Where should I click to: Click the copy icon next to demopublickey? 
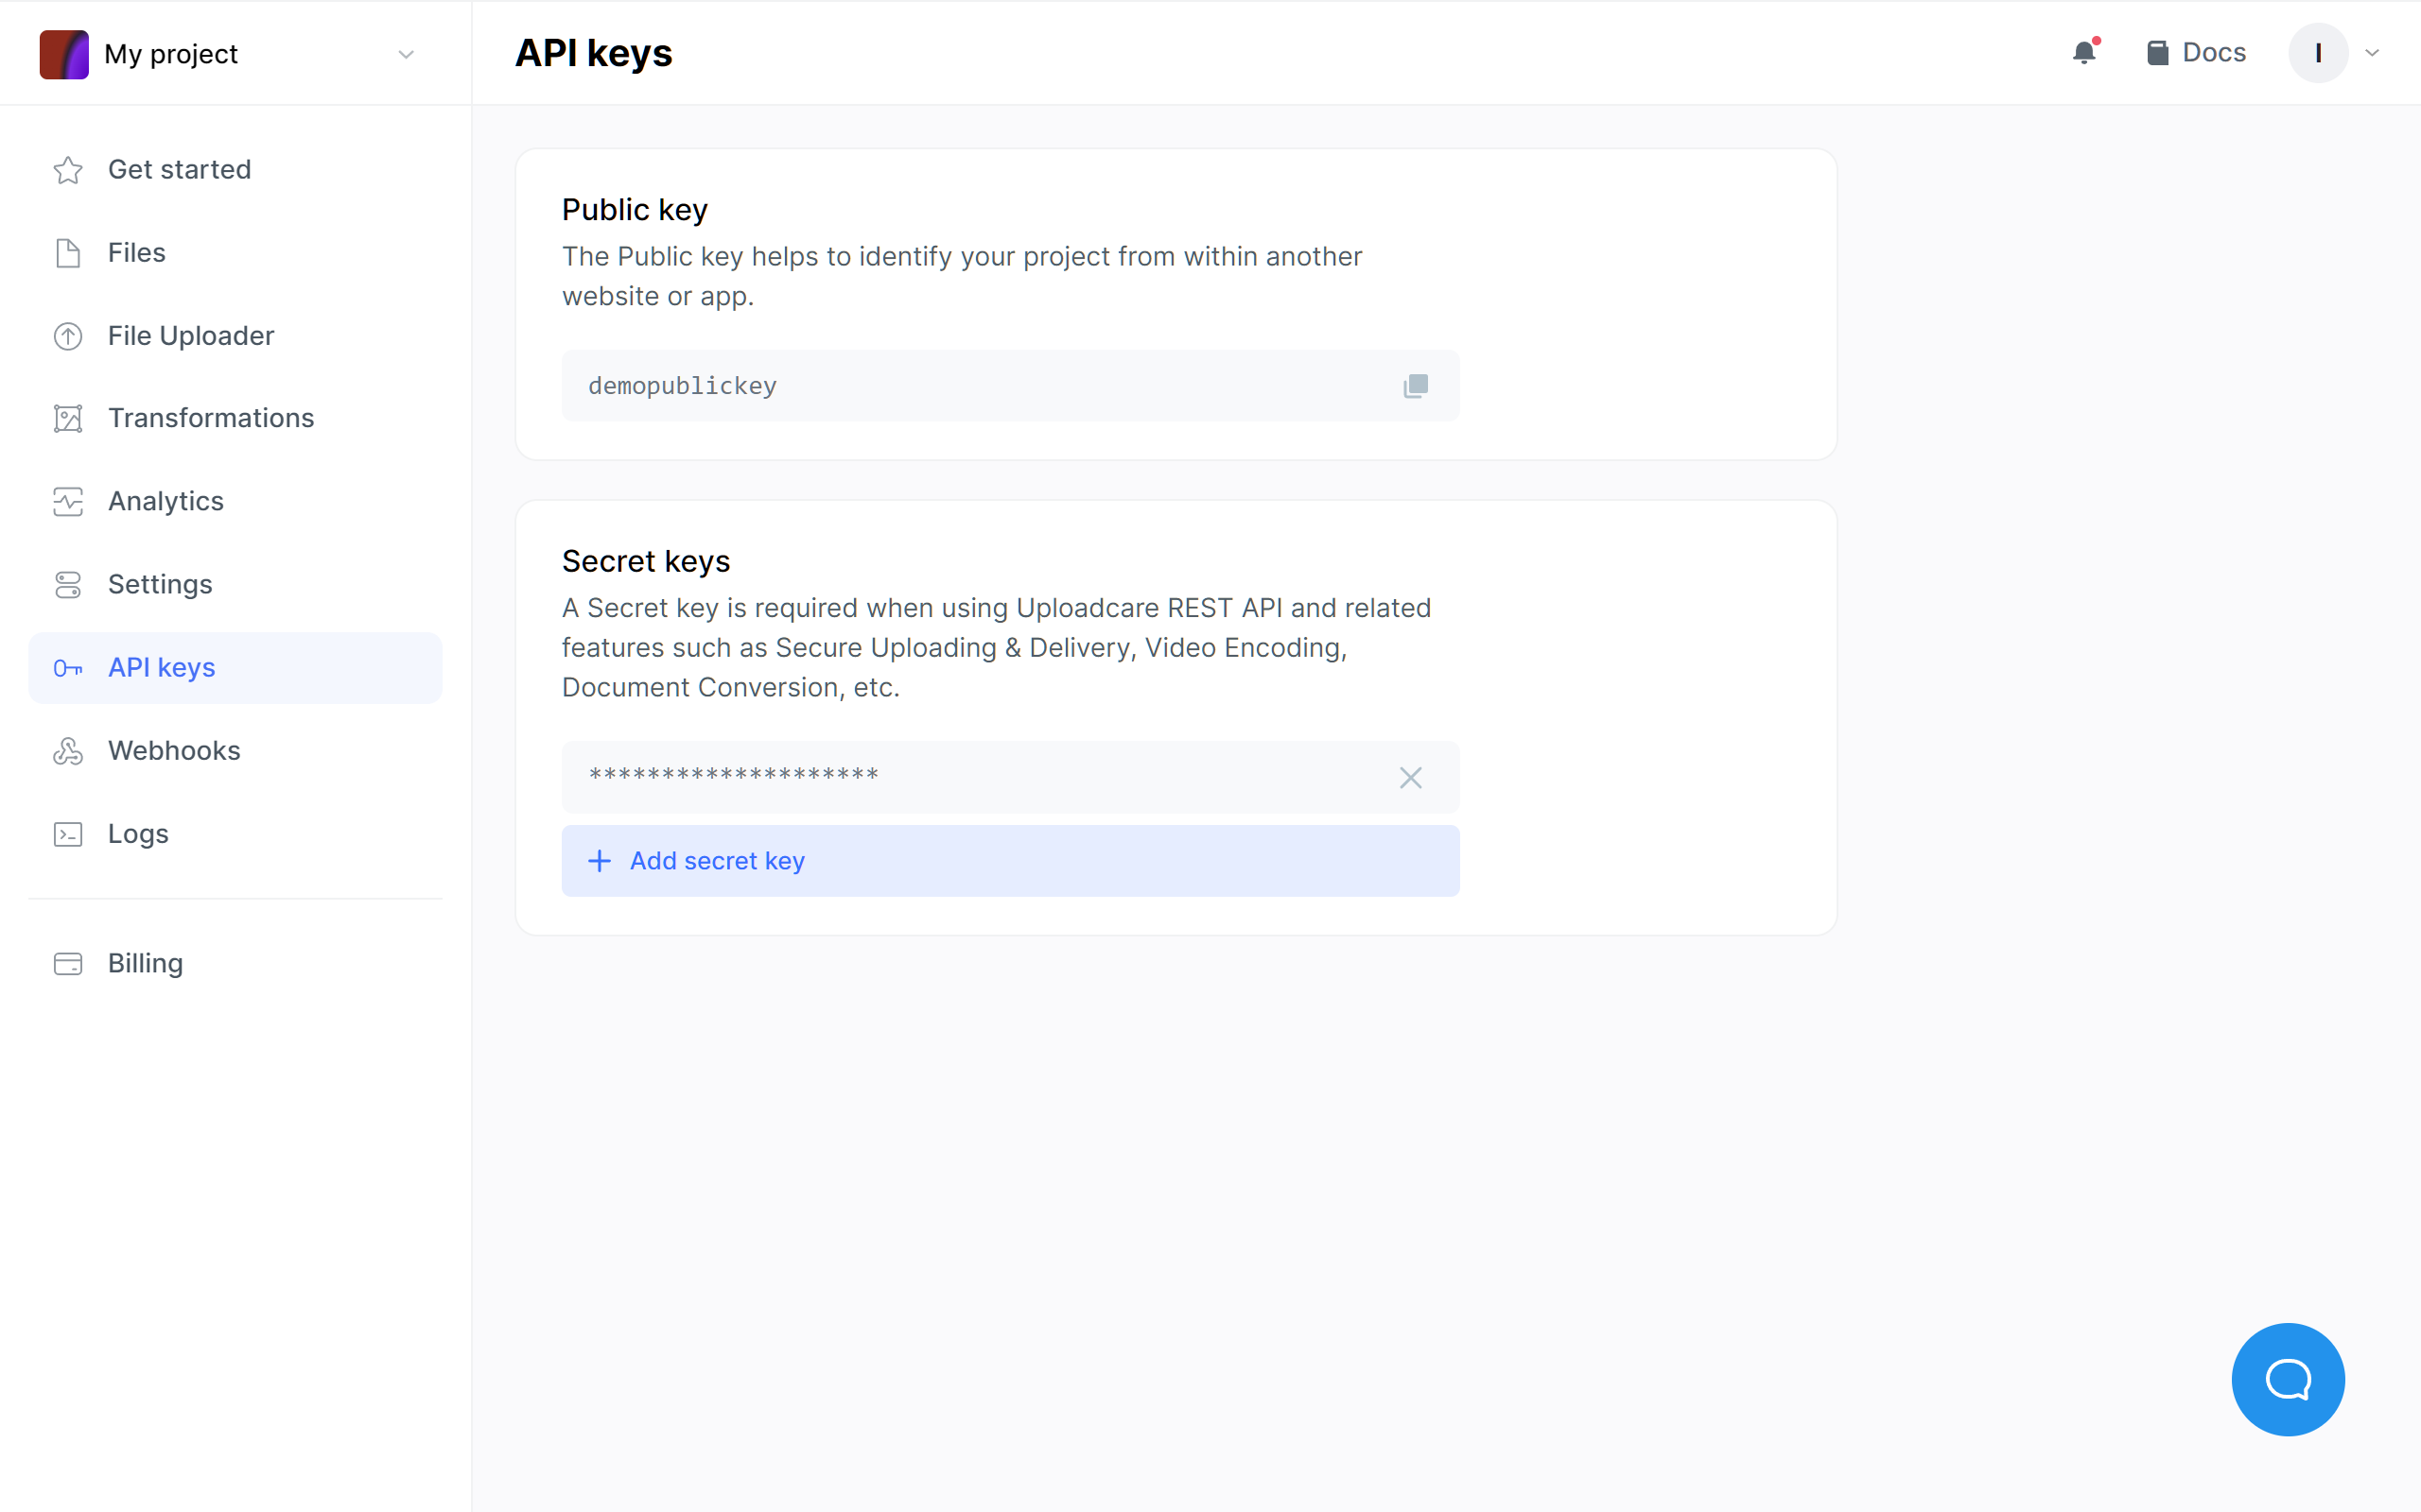1416,385
